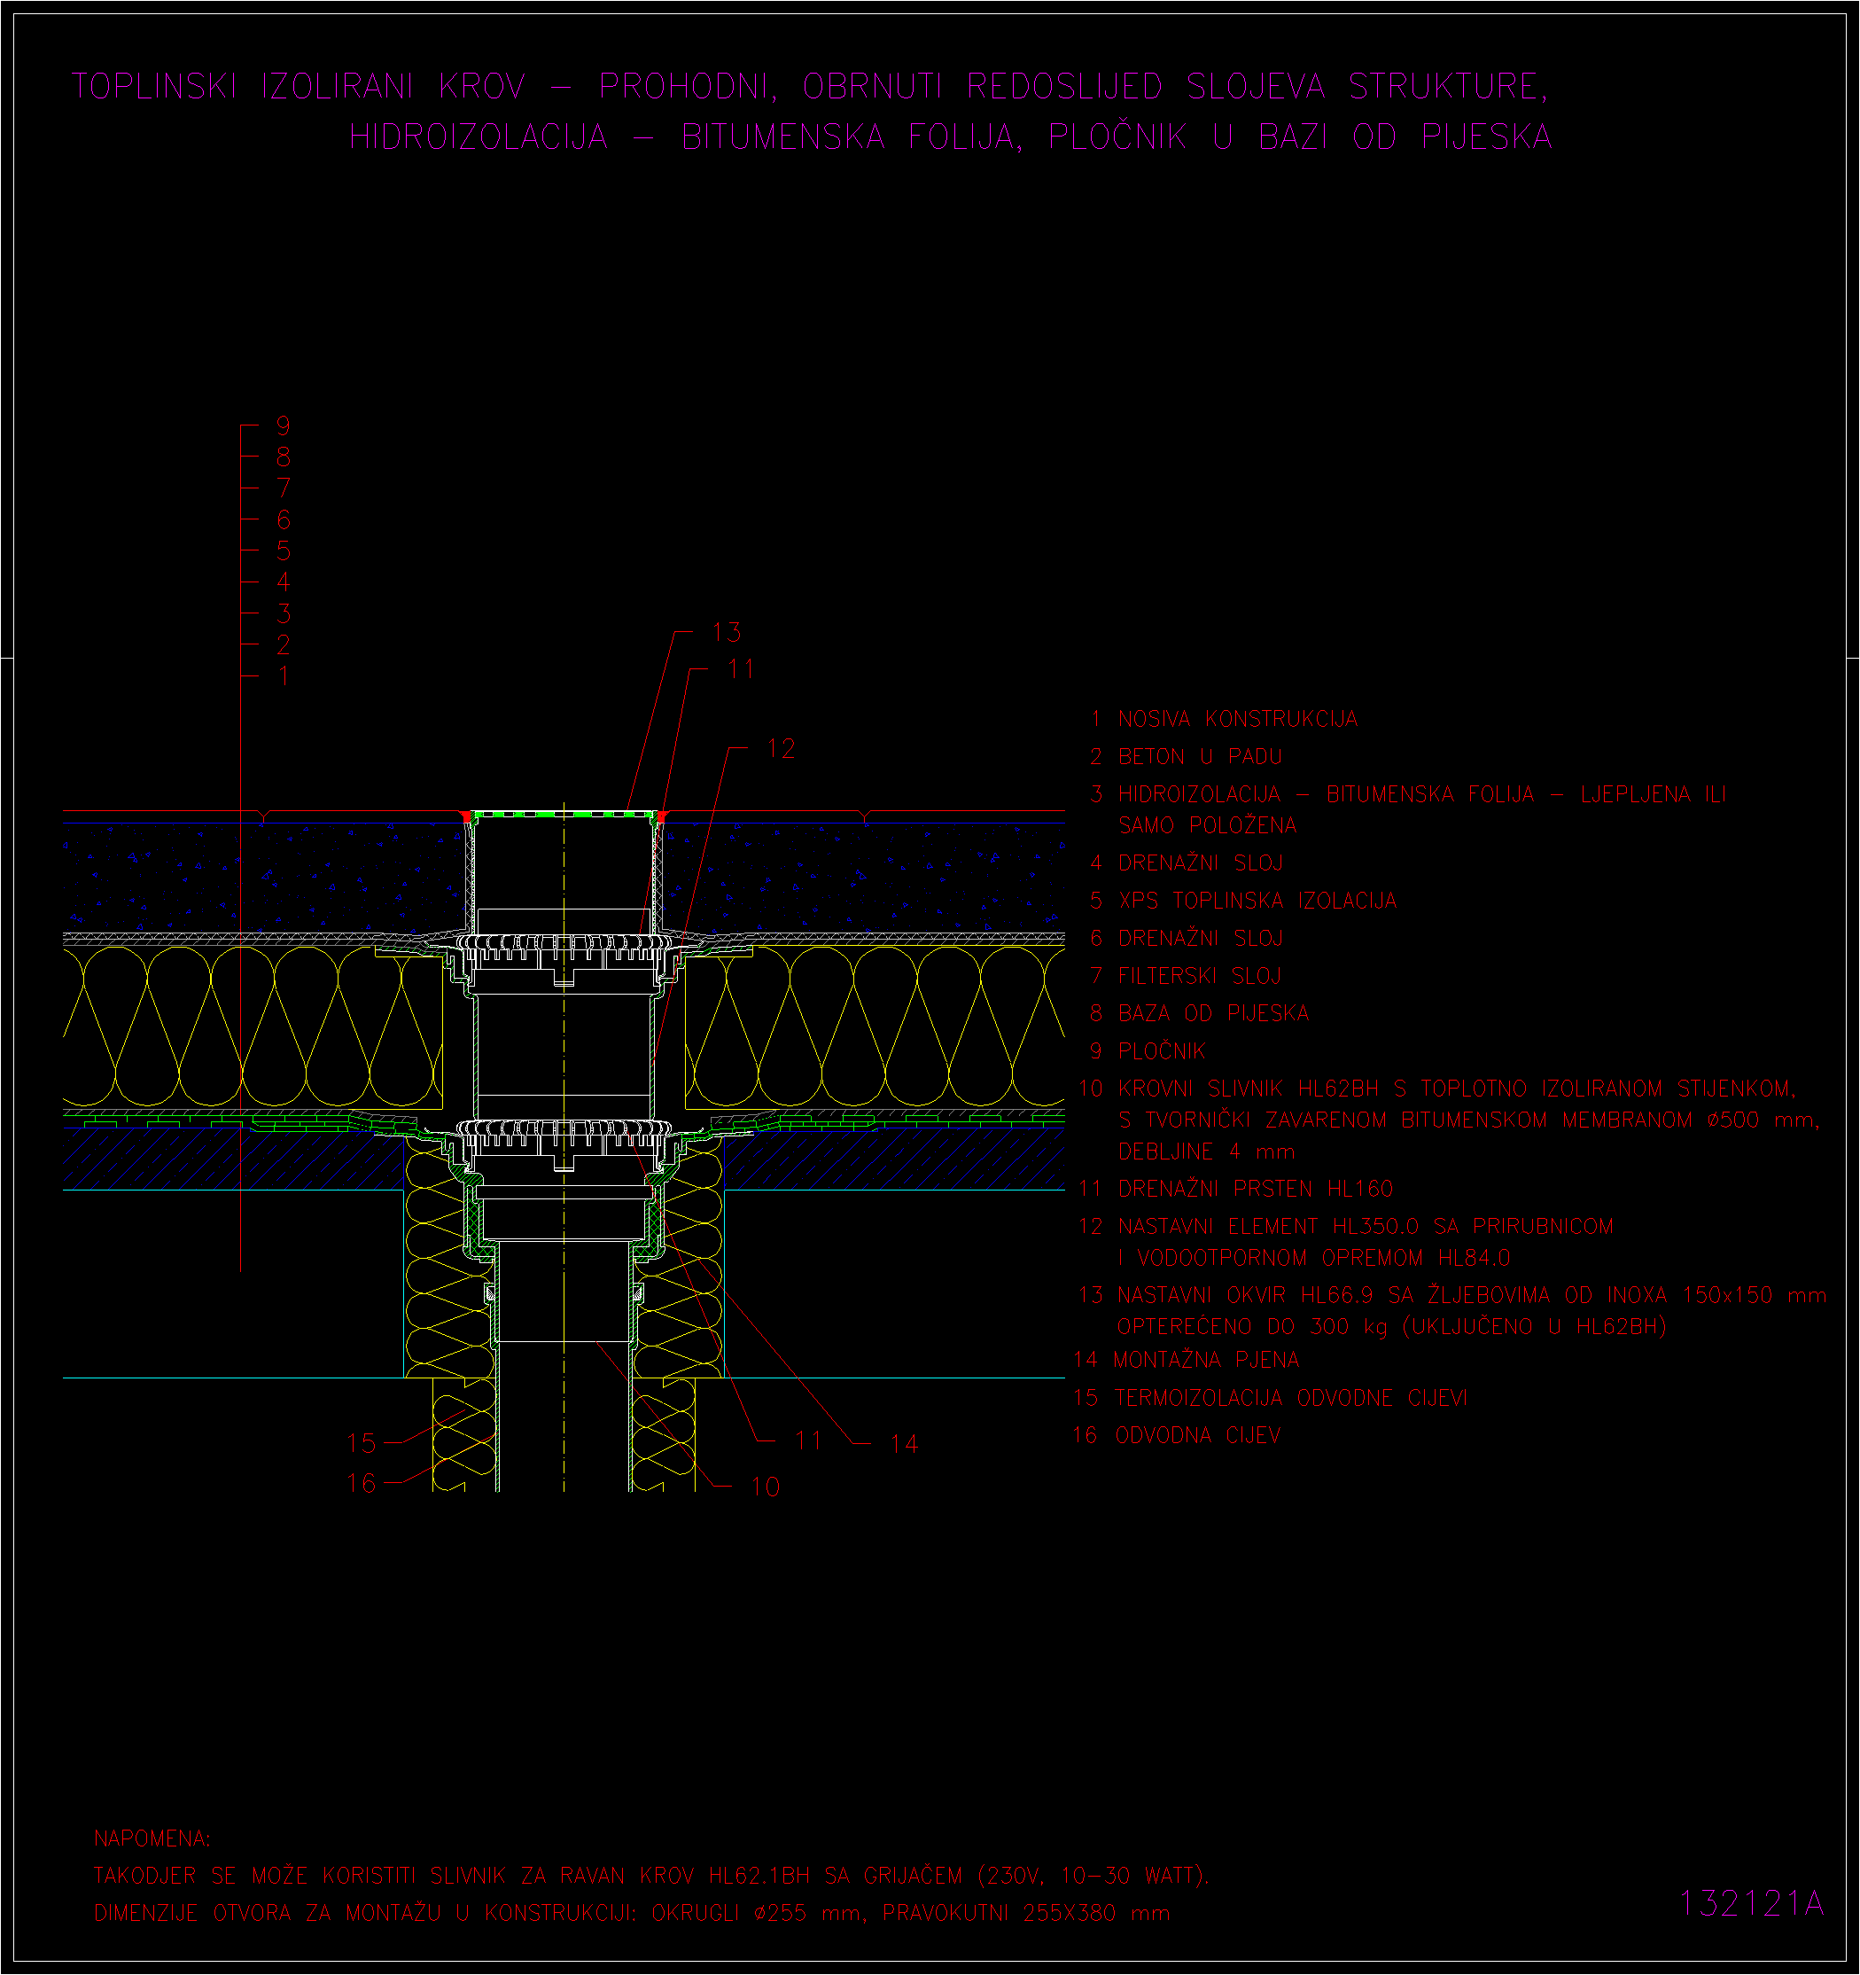Select the legend entry '7 FILTERSKI SLOJ'
This screenshot has width=1860, height=1975.
point(1186,977)
